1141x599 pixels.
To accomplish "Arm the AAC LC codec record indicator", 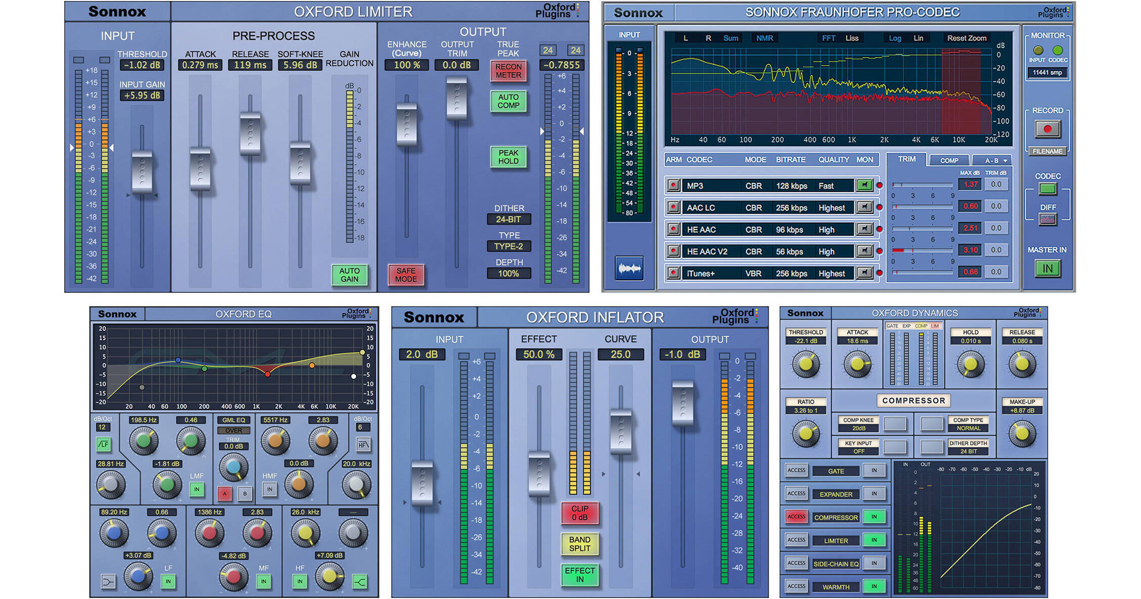I will coord(673,207).
